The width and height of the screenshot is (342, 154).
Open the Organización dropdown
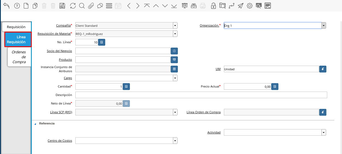point(324,26)
